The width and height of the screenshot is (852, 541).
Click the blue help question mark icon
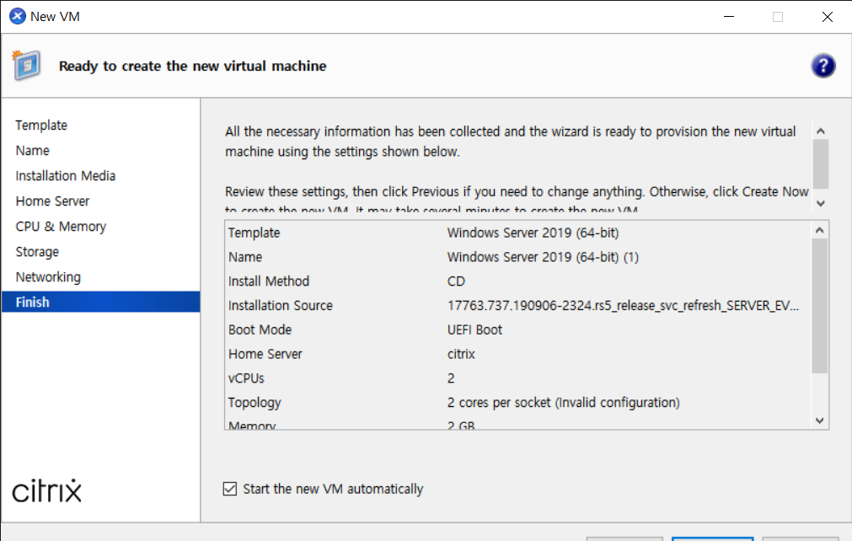(x=823, y=67)
